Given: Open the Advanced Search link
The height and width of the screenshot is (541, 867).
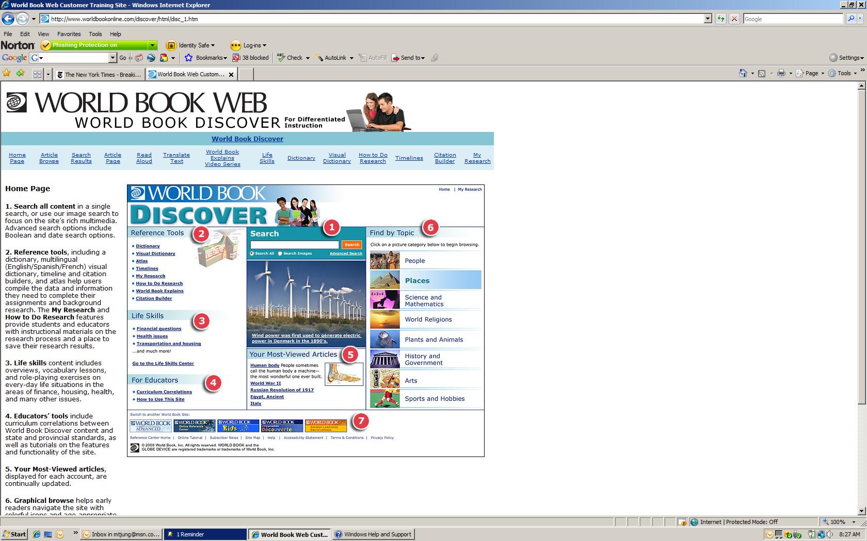Looking at the screenshot, I should pos(346,253).
